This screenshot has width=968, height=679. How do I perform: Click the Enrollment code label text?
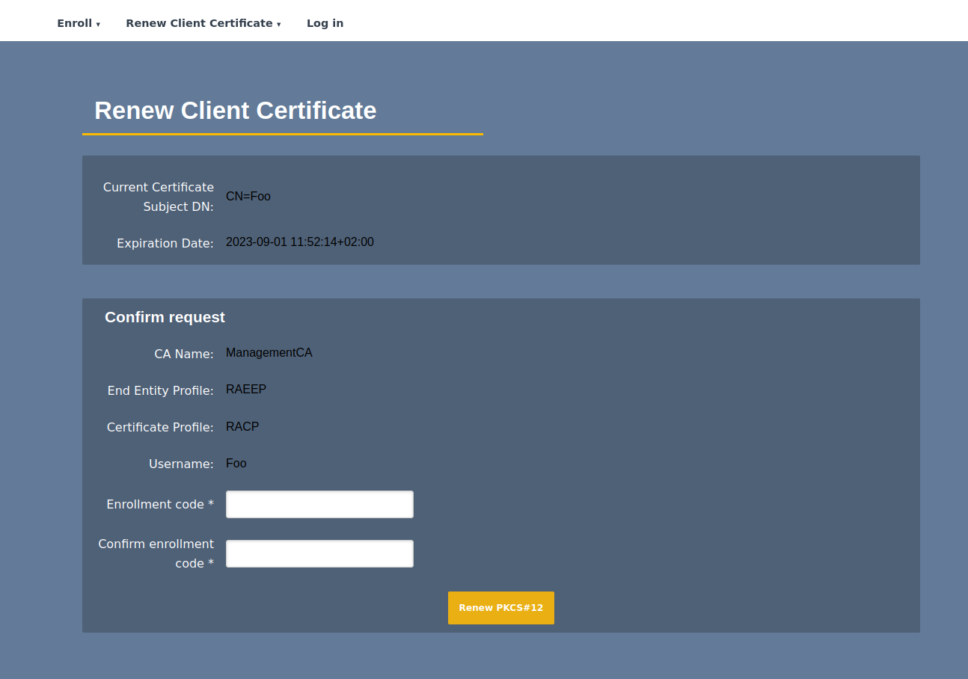tap(160, 505)
